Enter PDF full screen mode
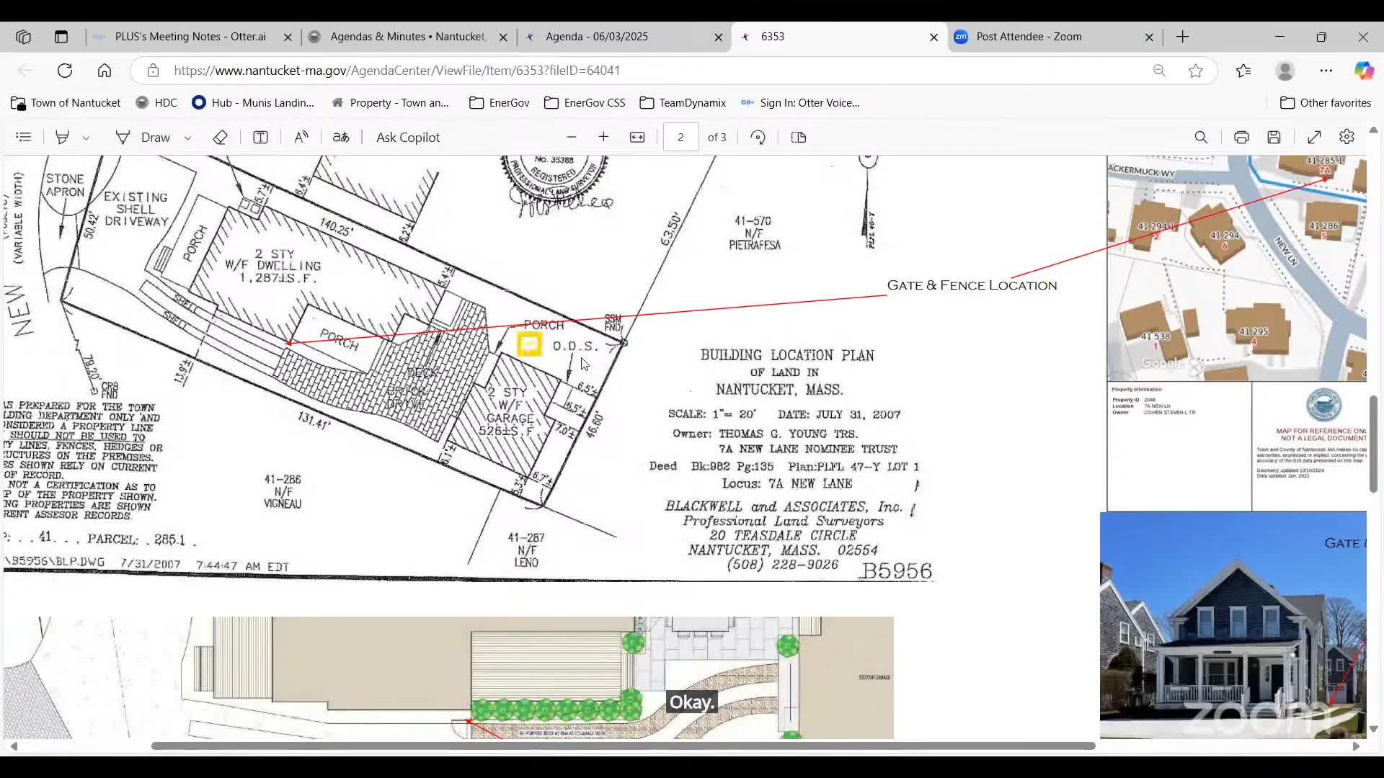Screen dimensions: 1384x778 (1315, 137)
